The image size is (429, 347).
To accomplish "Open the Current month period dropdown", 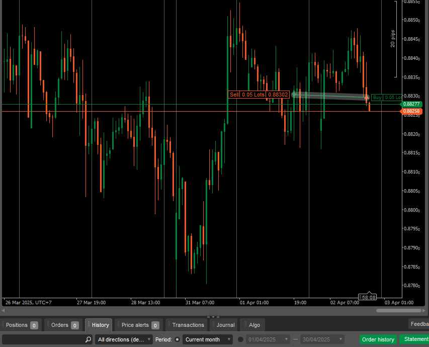I will pos(207,339).
